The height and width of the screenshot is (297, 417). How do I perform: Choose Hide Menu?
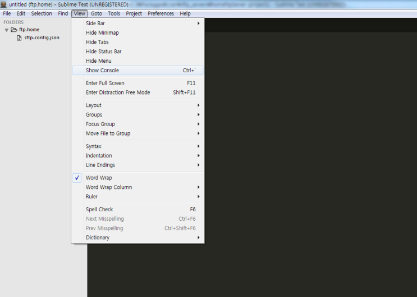[138, 61]
